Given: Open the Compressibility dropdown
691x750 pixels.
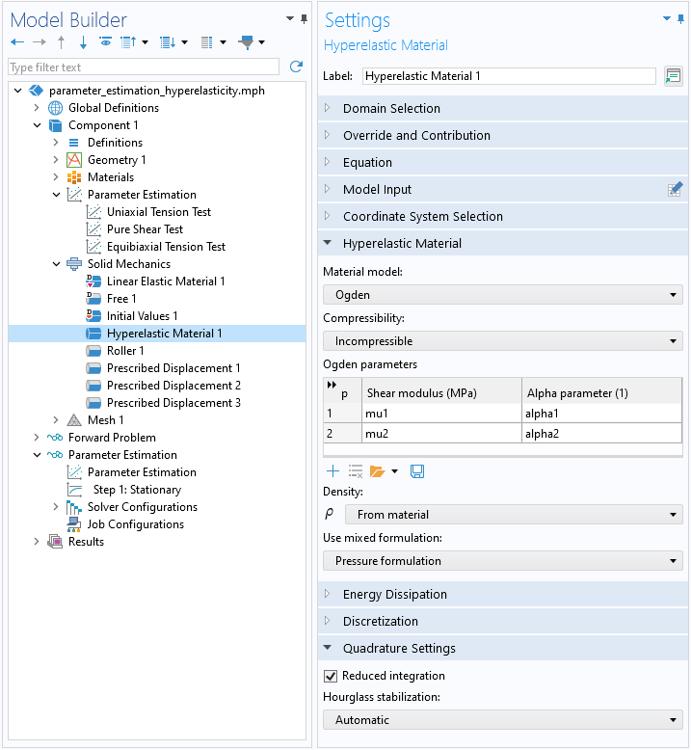Looking at the screenshot, I should 502,341.
